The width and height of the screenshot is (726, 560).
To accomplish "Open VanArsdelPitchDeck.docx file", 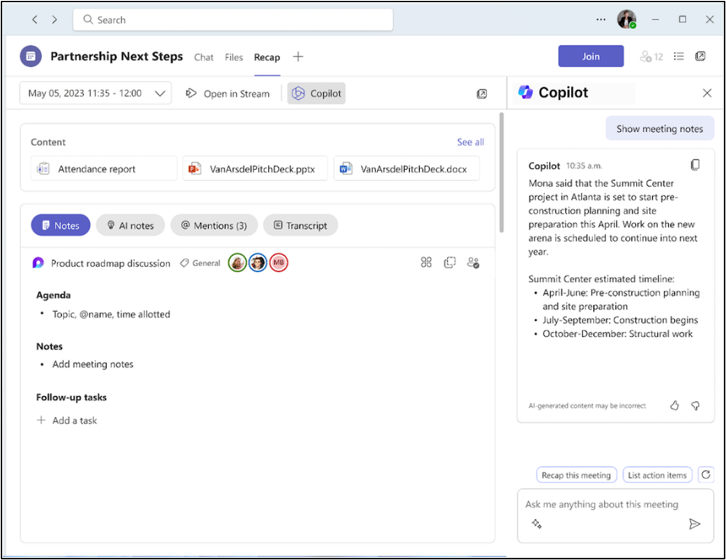I will click(407, 169).
